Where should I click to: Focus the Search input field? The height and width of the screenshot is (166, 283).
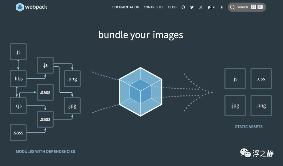[247, 7]
